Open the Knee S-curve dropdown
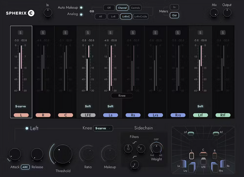The image size is (244, 177). (x=103, y=128)
